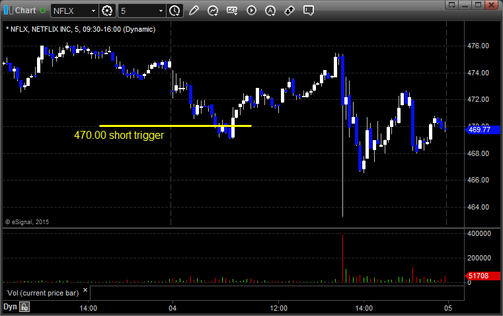
Task: Click the tall red volume spike bar
Action: click(342, 258)
